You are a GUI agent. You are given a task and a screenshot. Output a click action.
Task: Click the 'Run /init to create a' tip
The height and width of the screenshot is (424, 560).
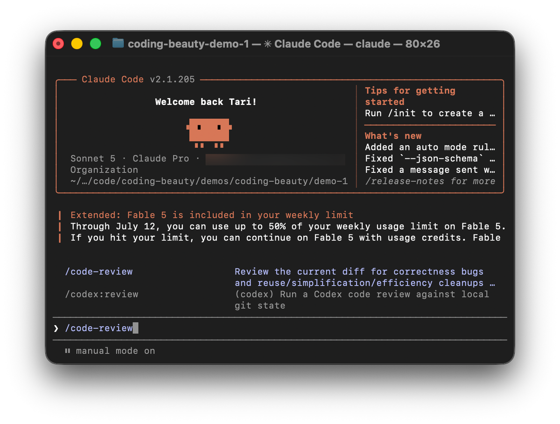tap(430, 113)
